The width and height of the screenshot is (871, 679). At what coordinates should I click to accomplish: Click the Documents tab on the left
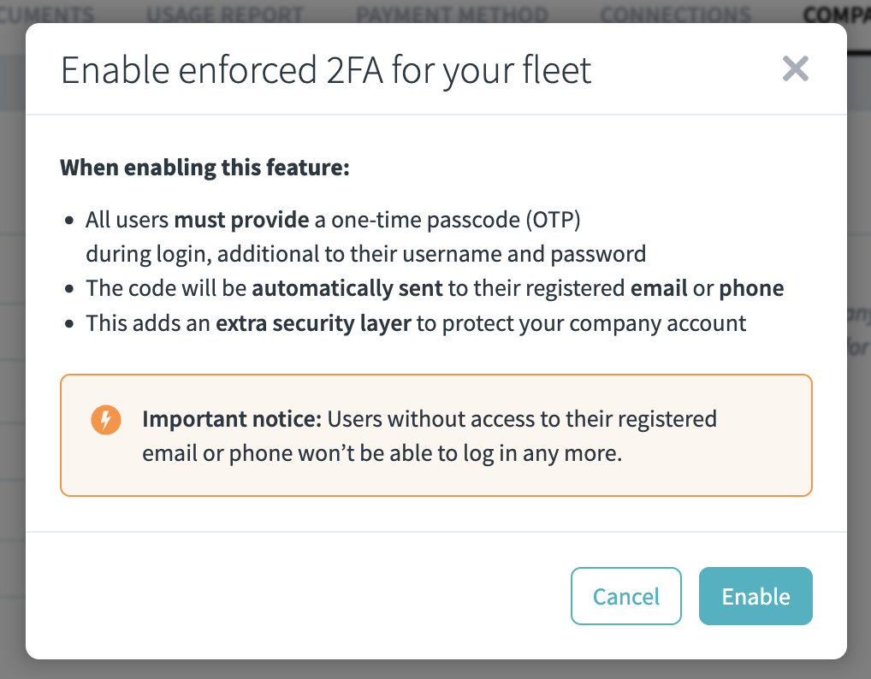(47, 15)
